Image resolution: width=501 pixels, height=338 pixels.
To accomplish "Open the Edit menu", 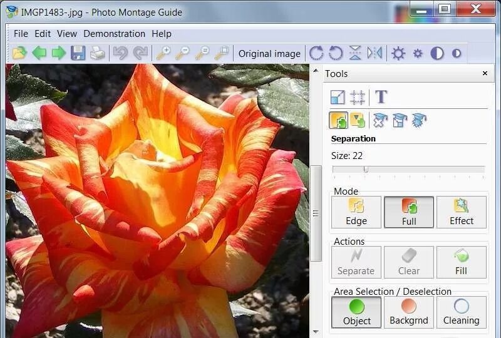I will point(43,34).
